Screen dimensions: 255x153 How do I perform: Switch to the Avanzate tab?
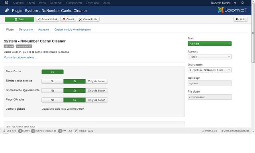43,29
